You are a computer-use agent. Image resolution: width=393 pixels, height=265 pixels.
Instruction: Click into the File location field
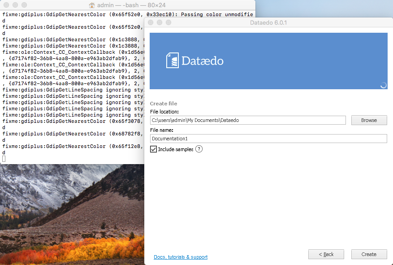(x=246, y=120)
